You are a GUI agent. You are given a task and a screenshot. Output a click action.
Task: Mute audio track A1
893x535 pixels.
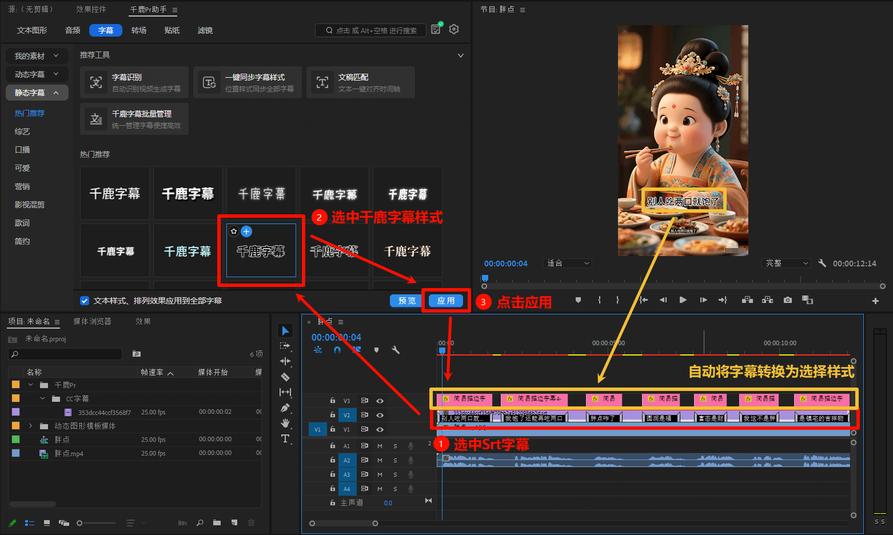pos(380,446)
